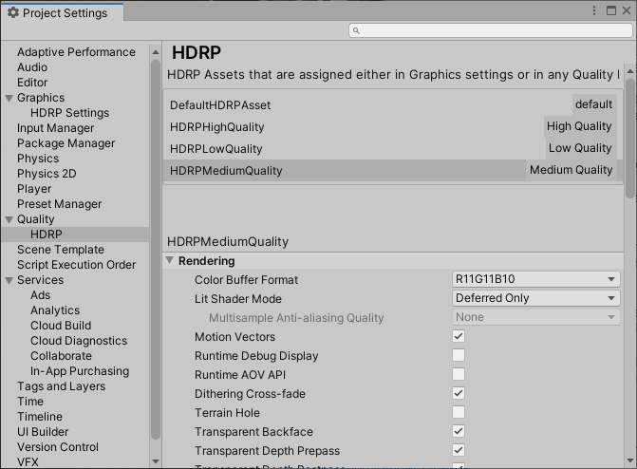Image resolution: width=637 pixels, height=469 pixels.
Task: Toggle Transparent Depth Prepass checkbox
Action: pos(459,450)
